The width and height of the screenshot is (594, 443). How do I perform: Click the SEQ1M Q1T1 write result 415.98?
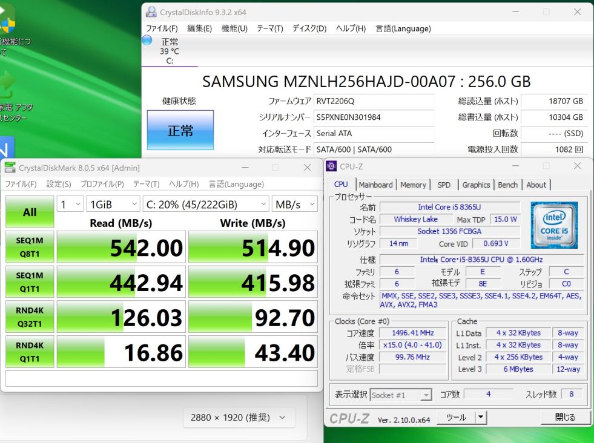tap(253, 282)
